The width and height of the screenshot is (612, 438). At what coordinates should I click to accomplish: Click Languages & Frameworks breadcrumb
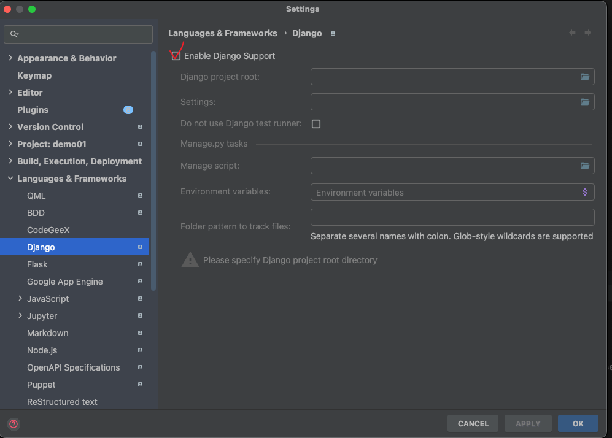(x=222, y=33)
